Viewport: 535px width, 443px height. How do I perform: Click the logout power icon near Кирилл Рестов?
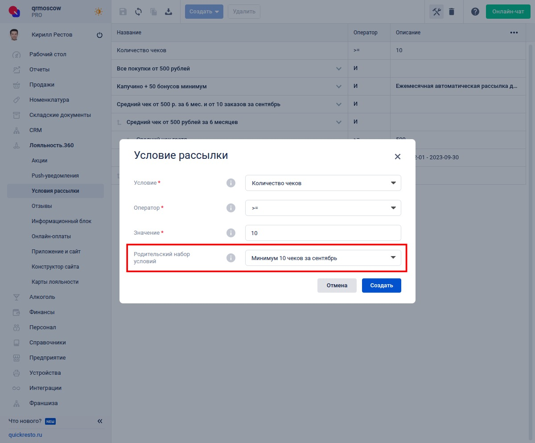pos(99,35)
